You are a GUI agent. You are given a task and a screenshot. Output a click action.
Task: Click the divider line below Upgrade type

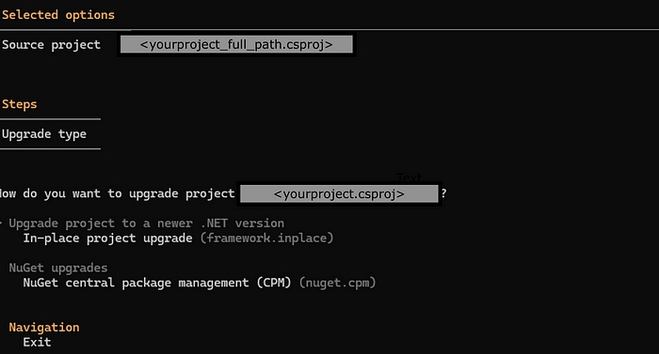[51, 148]
